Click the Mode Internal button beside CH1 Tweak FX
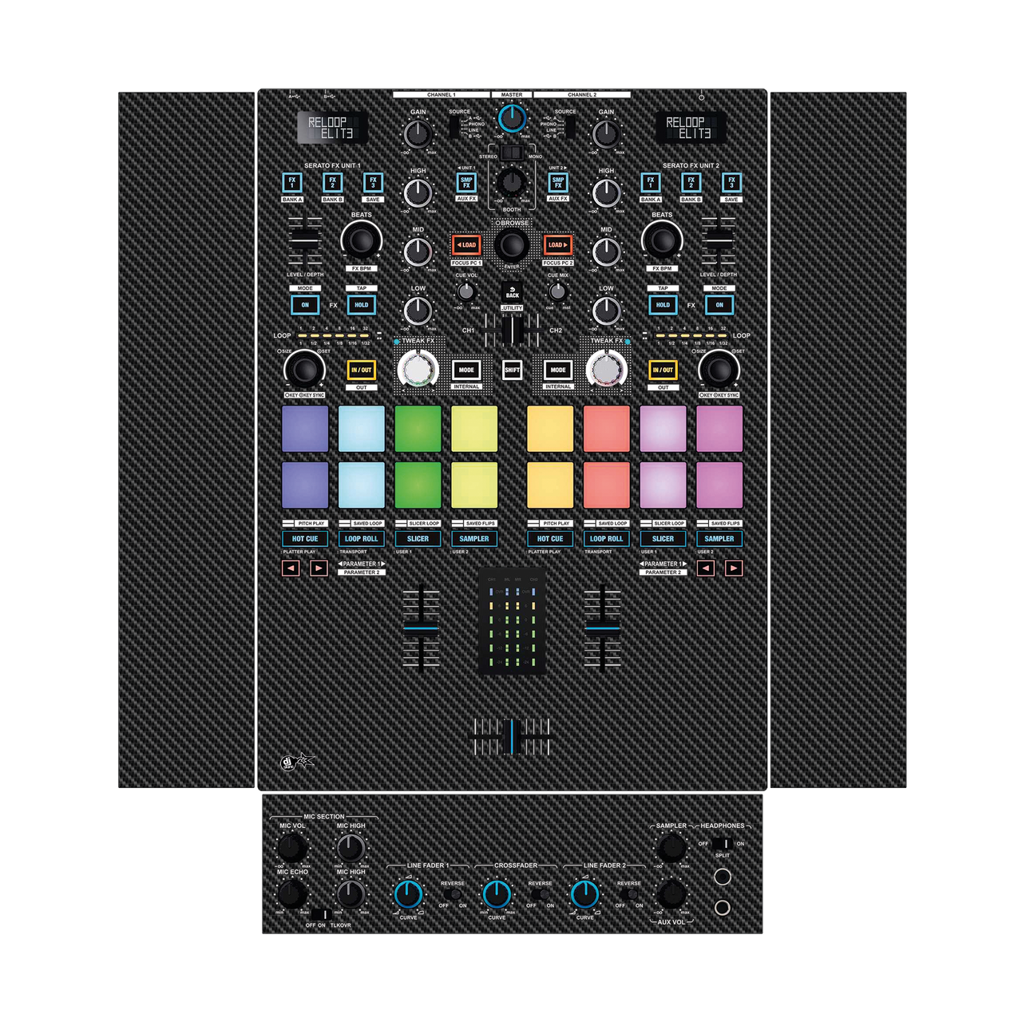The height and width of the screenshot is (1022, 1022). tap(466, 370)
